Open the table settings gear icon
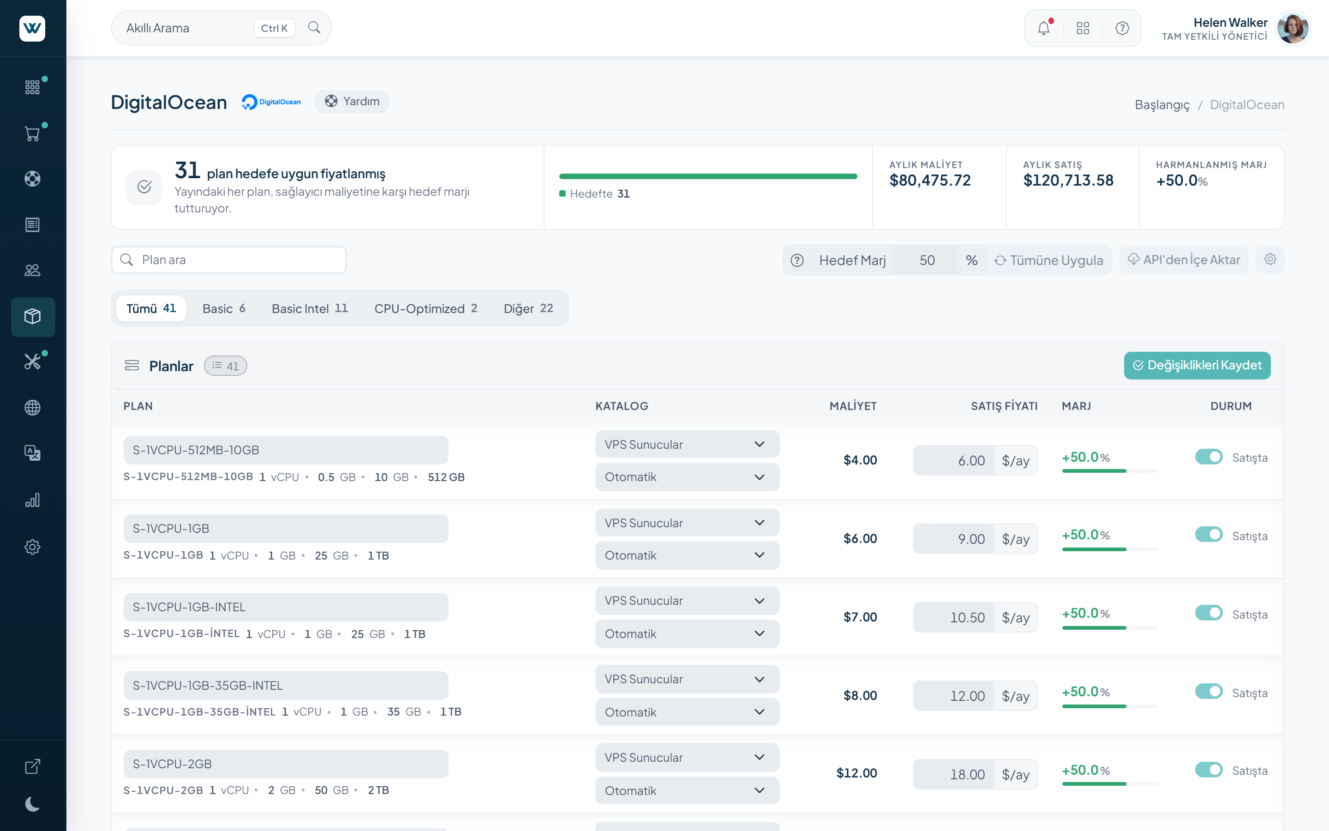1329x831 pixels. (x=1270, y=259)
